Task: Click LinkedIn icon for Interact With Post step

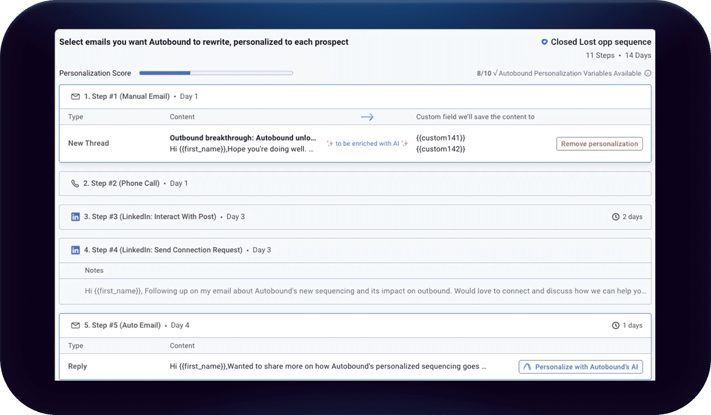Action: click(x=75, y=217)
